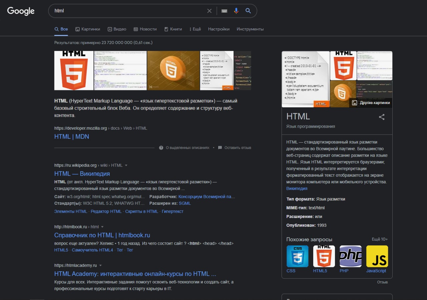Screen dimensions: 427x300
Task: Clear the search query with X icon
Action: [209, 11]
